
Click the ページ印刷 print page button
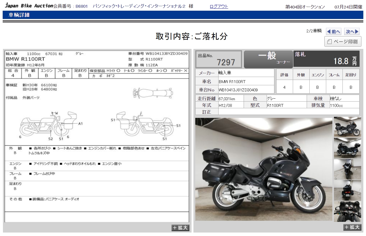(x=343, y=42)
